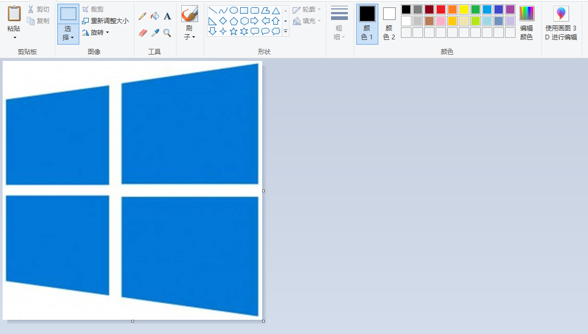
Task: Pick the Color picker eyedropper tool
Action: [x=155, y=33]
